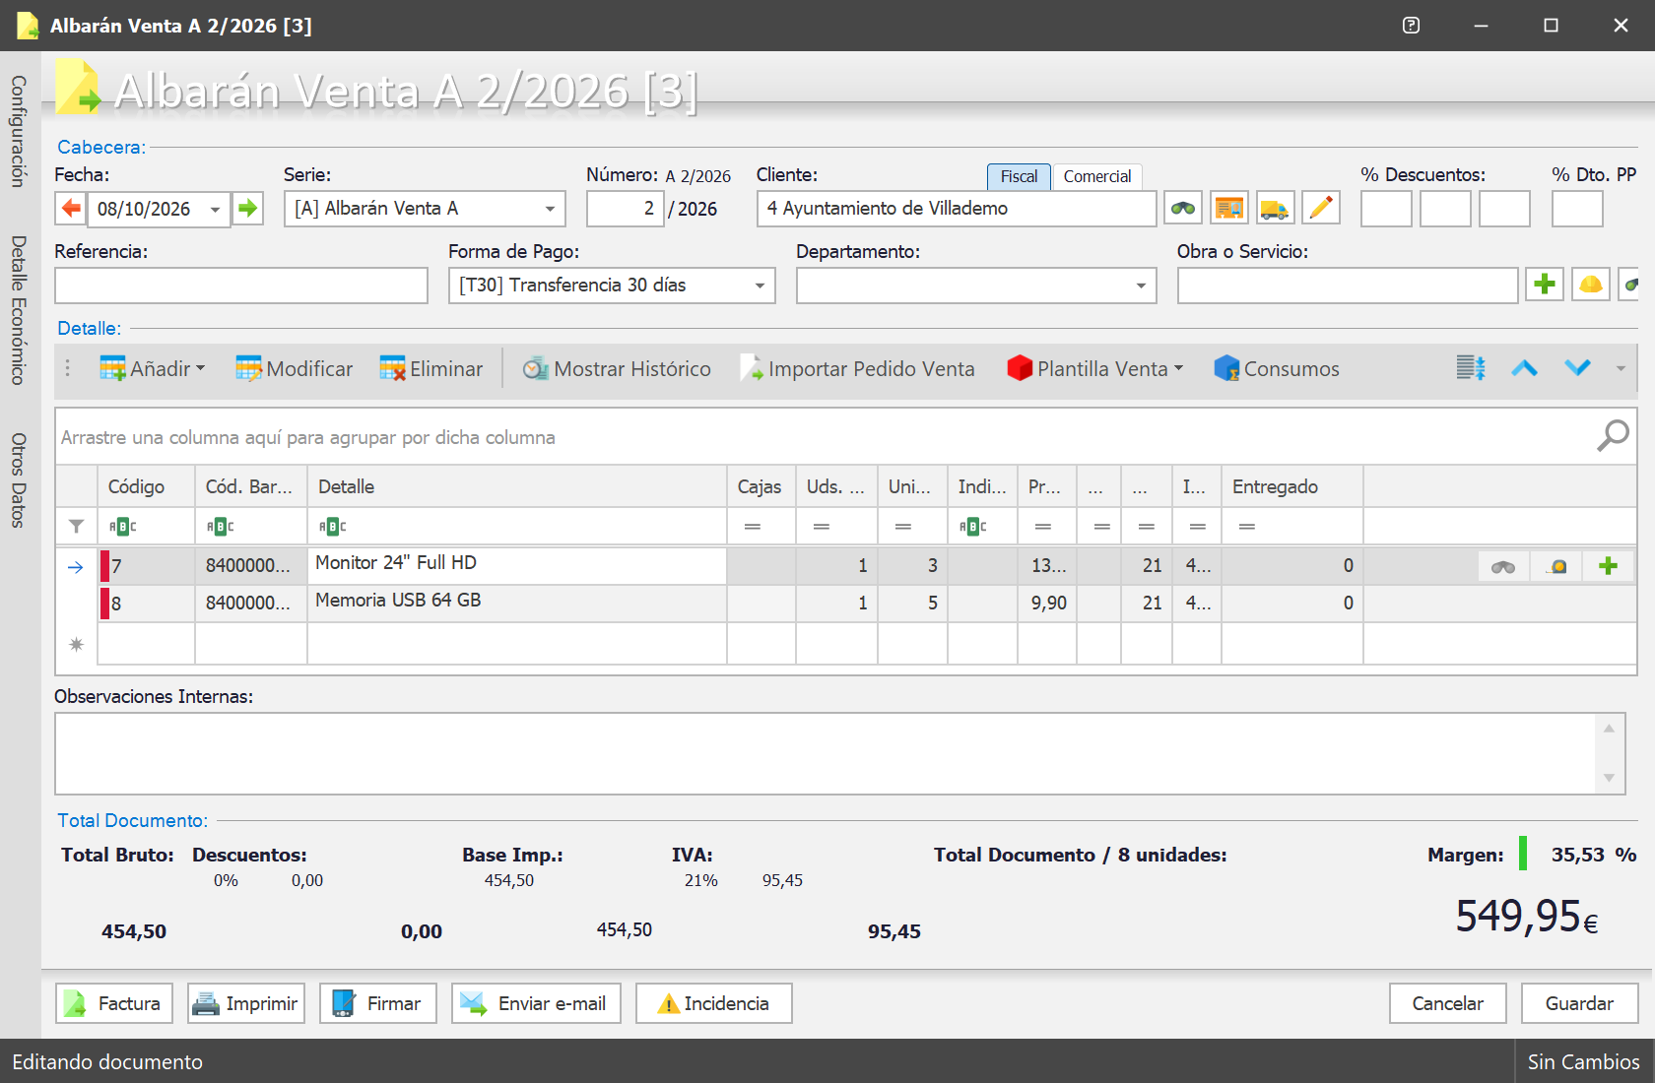Open Forma de Pago dropdown
Screen dimensions: 1655x1083
coord(760,286)
